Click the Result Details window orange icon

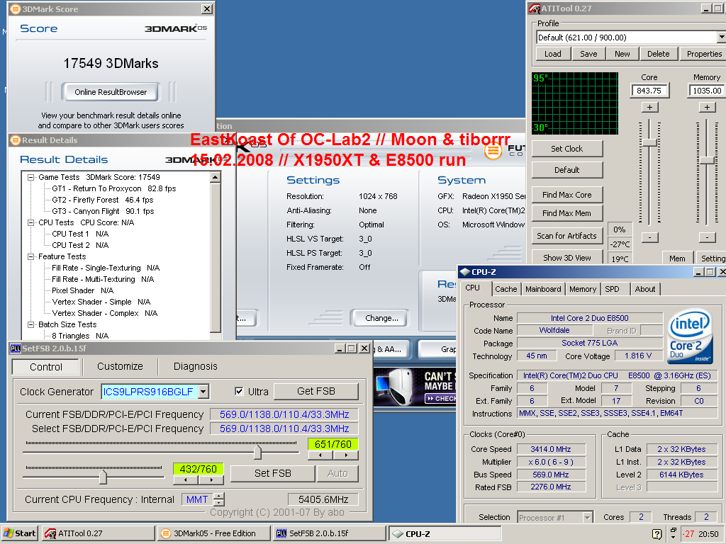[x=16, y=140]
